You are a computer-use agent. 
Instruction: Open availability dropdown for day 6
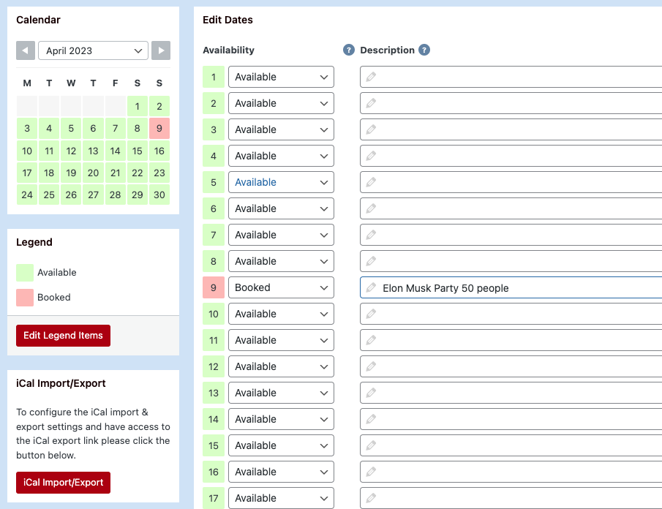281,208
